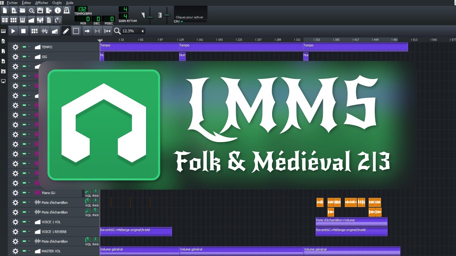Screen dimensions: 456x256
Task: Mute the TEMPO track green LED
Action: click(24, 47)
